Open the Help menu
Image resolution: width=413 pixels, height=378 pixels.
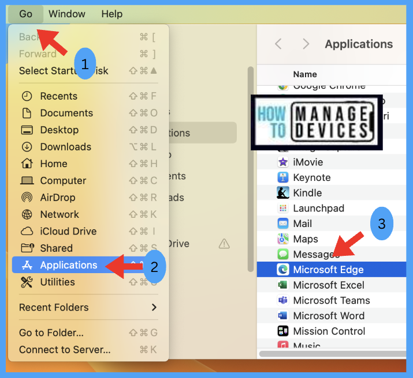[112, 14]
